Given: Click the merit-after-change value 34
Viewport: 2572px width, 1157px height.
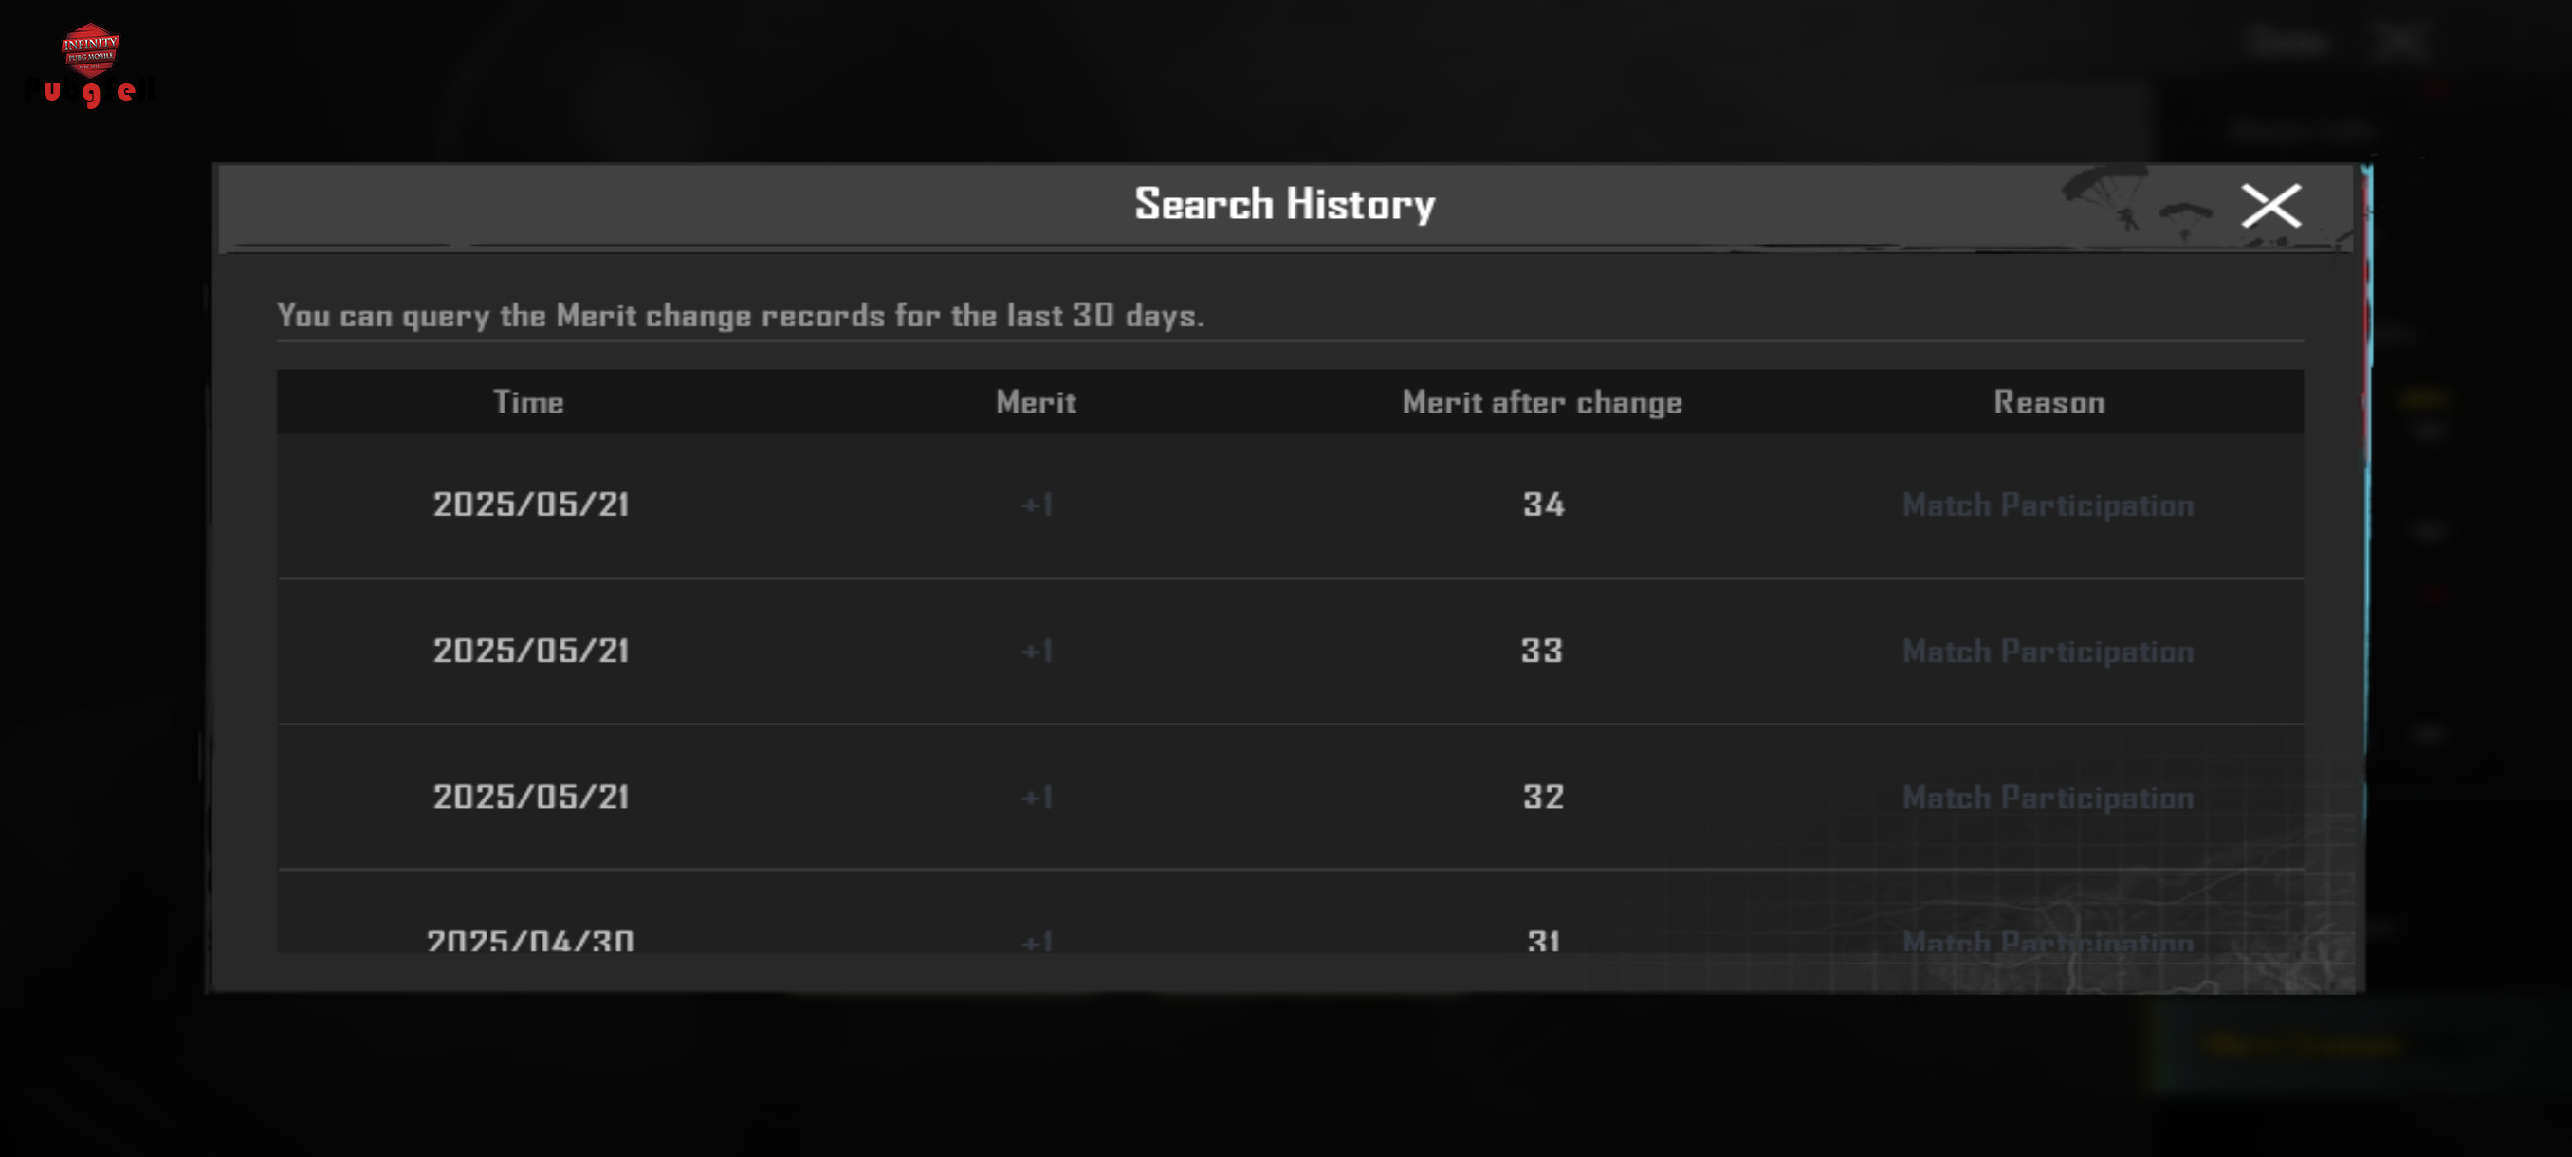Looking at the screenshot, I should click(x=1543, y=505).
